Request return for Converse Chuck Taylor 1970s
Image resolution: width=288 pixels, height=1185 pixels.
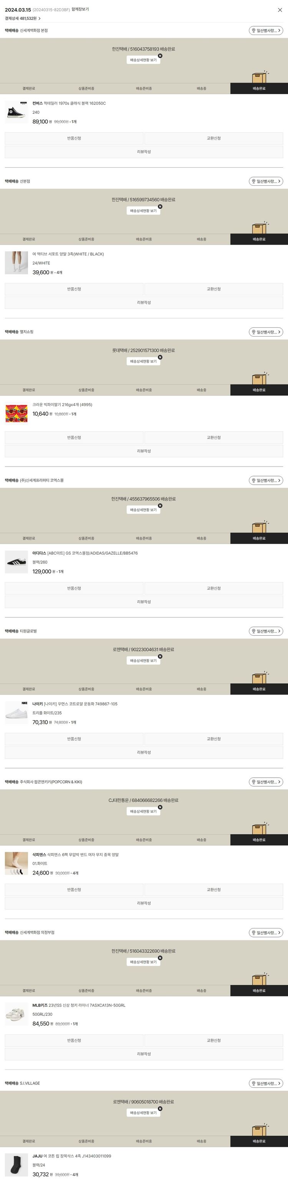pyautogui.click(x=74, y=138)
